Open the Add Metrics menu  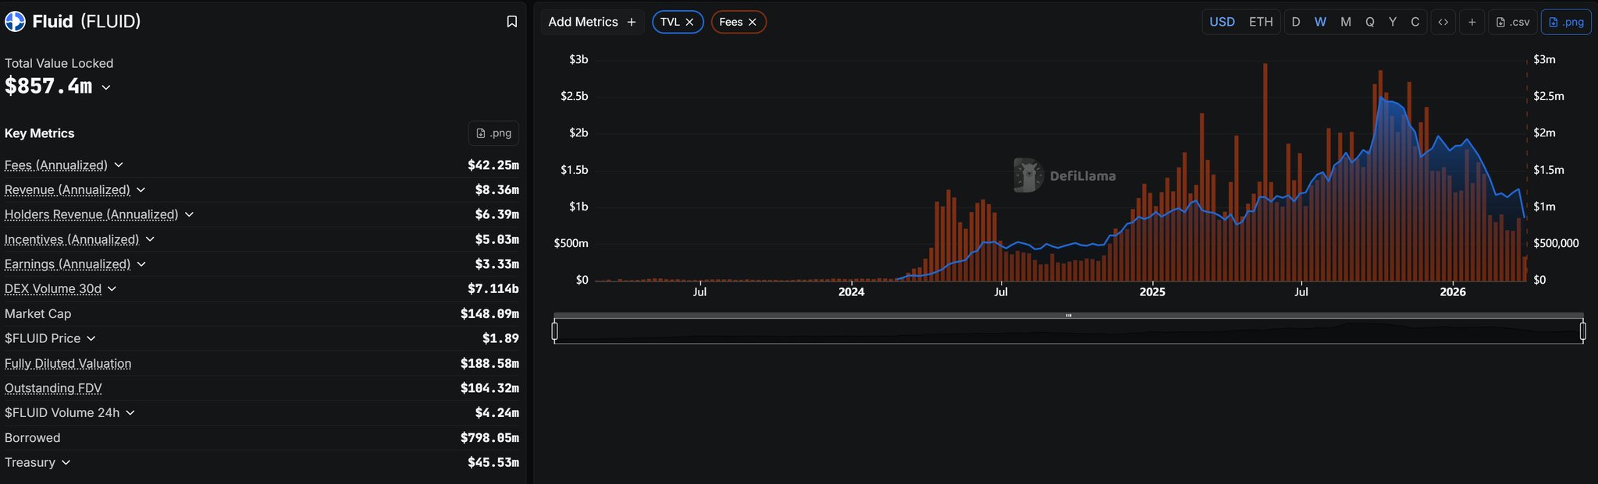(x=592, y=22)
